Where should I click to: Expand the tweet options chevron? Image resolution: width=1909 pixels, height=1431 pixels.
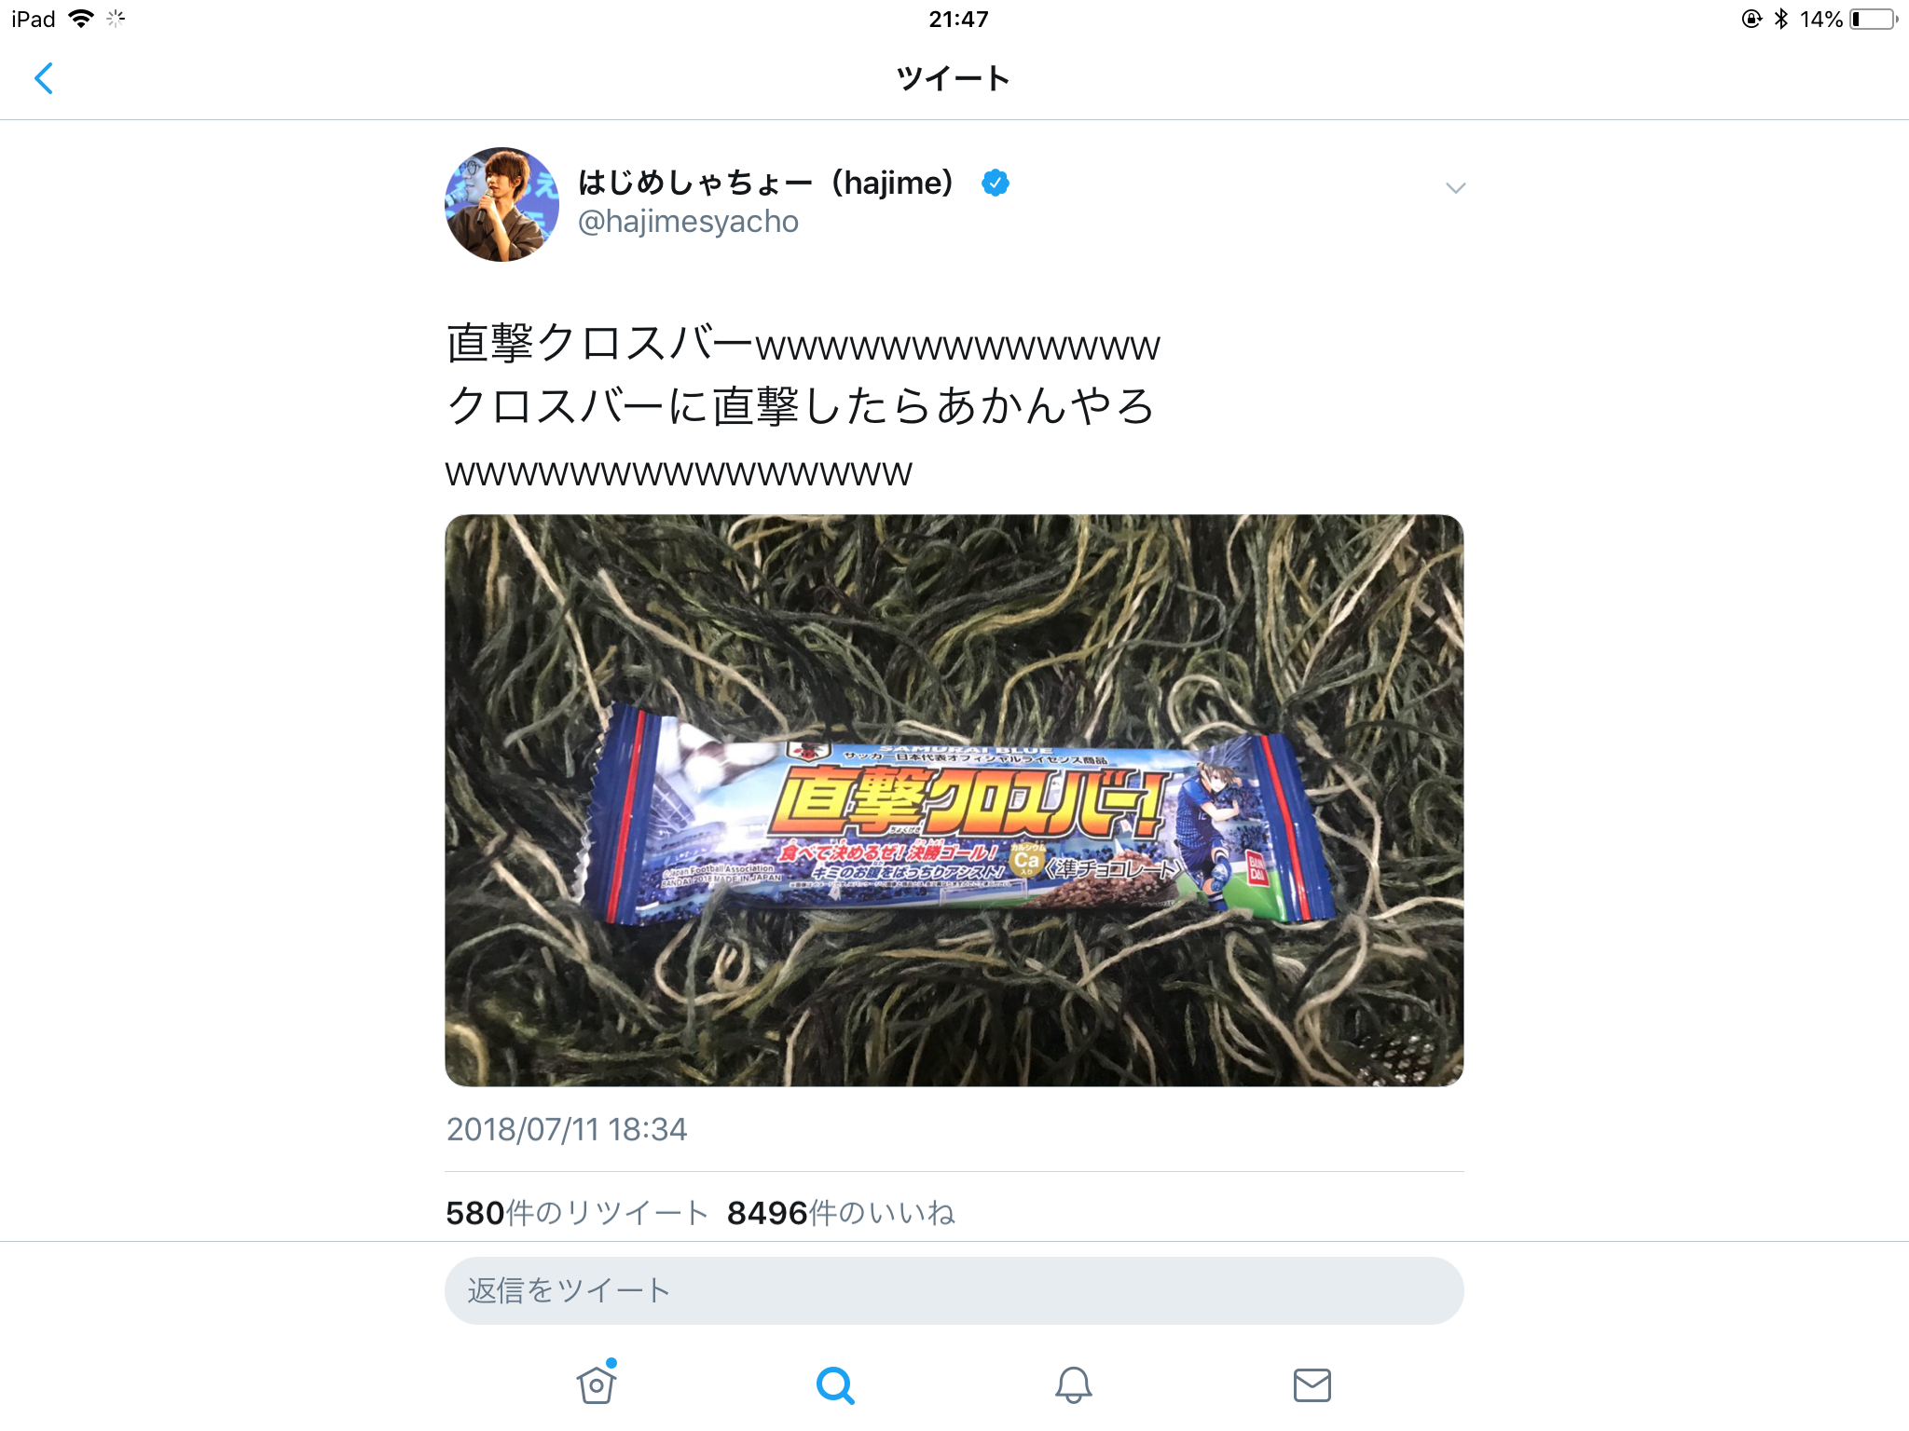click(1456, 188)
